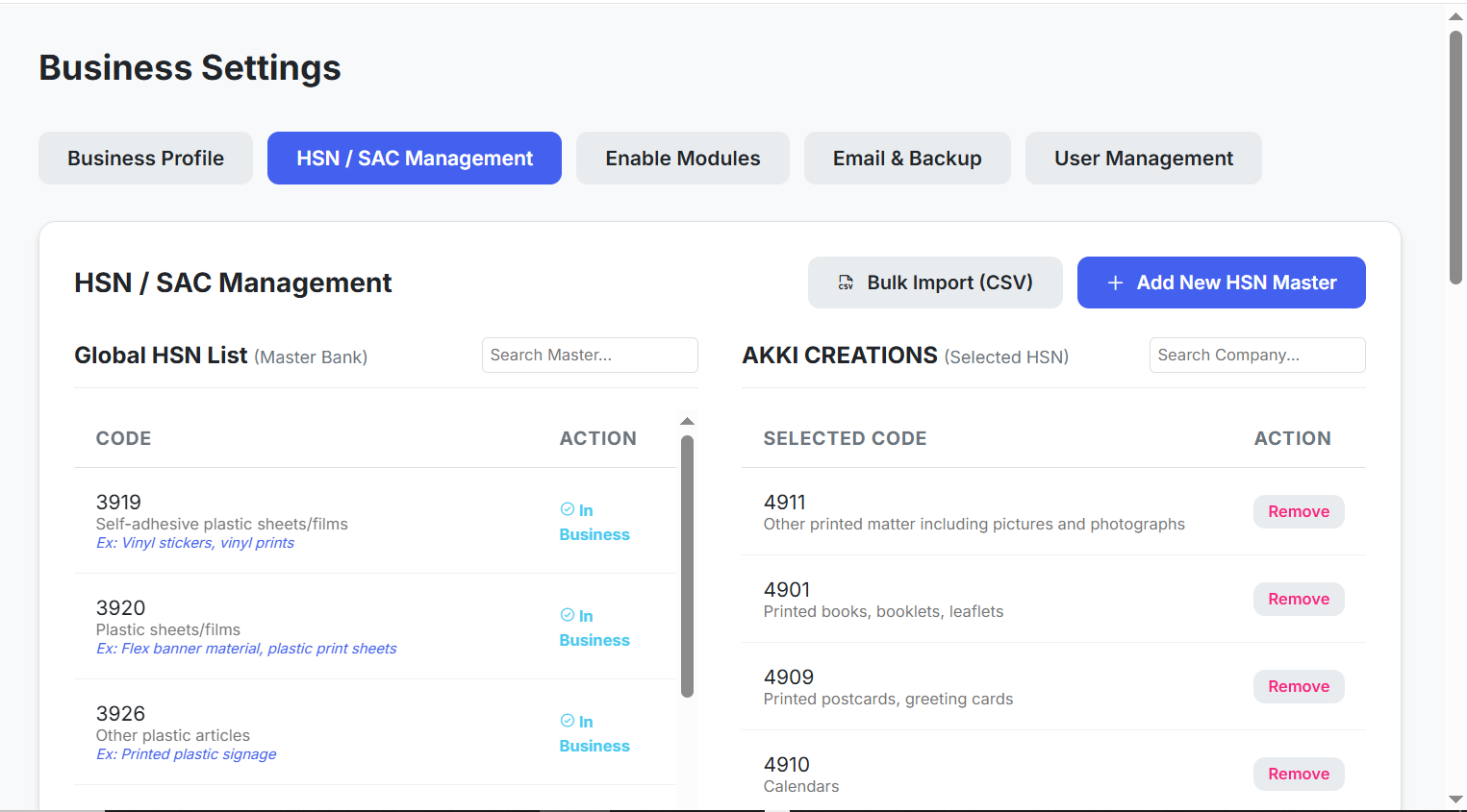Open the Business Profile tab

[x=145, y=159]
